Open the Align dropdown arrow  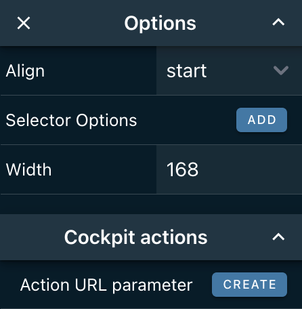281,70
